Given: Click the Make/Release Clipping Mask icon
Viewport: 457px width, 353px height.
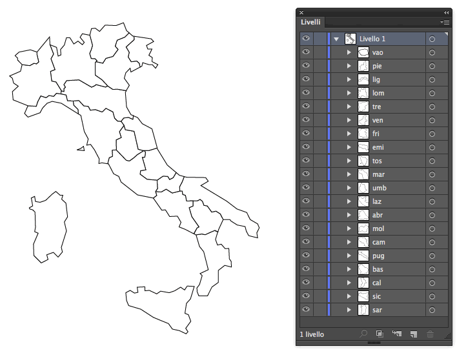Looking at the screenshot, I should tap(380, 334).
